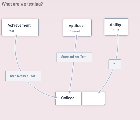Click arrowhead entering top of College
The width and height of the screenshot is (140, 120).
point(70,92)
